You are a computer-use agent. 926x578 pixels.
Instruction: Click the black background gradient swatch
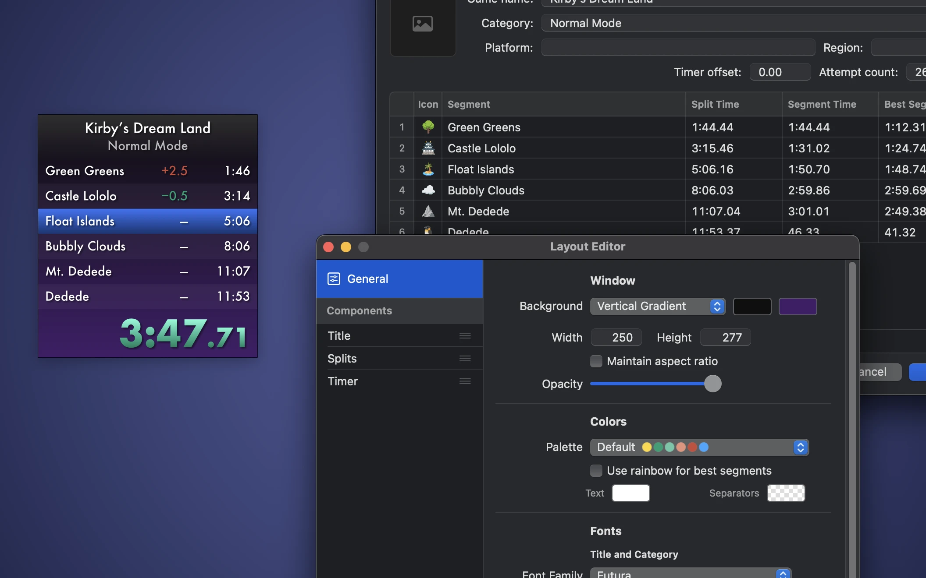coord(752,307)
